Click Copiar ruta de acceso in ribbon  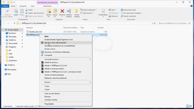click(x=35, y=13)
